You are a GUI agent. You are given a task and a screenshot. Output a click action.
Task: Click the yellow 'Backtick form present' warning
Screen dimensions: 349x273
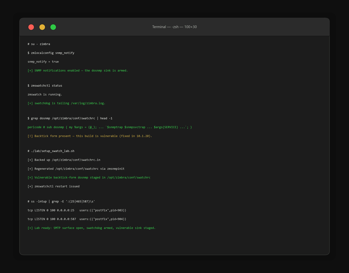tap(90, 136)
